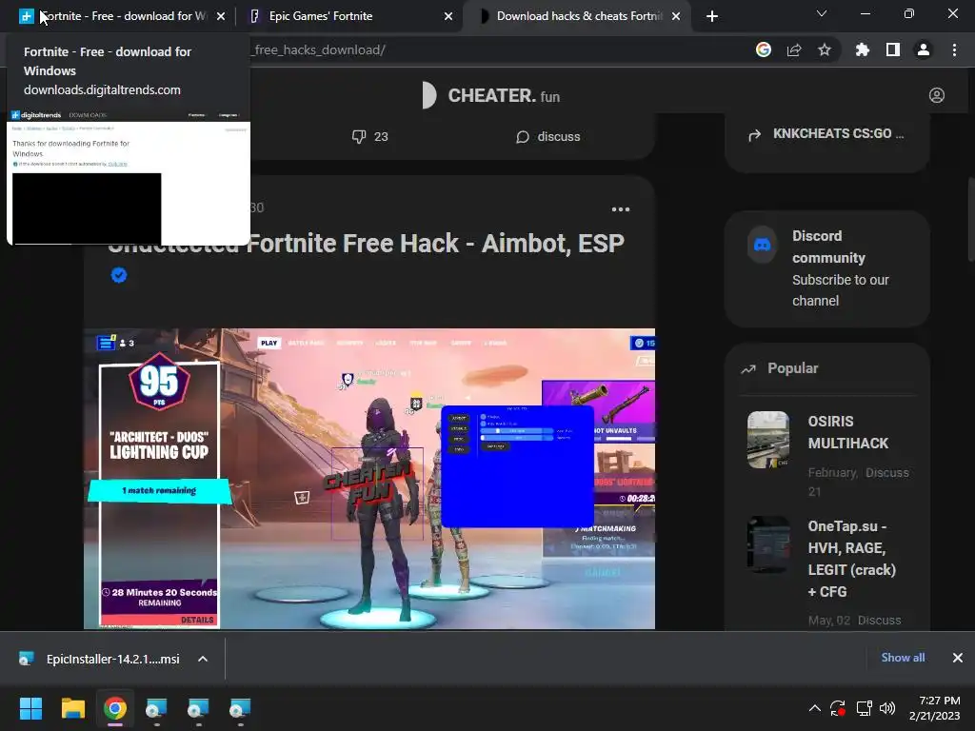
Task: Open the post three-dot options menu
Action: coord(621,208)
